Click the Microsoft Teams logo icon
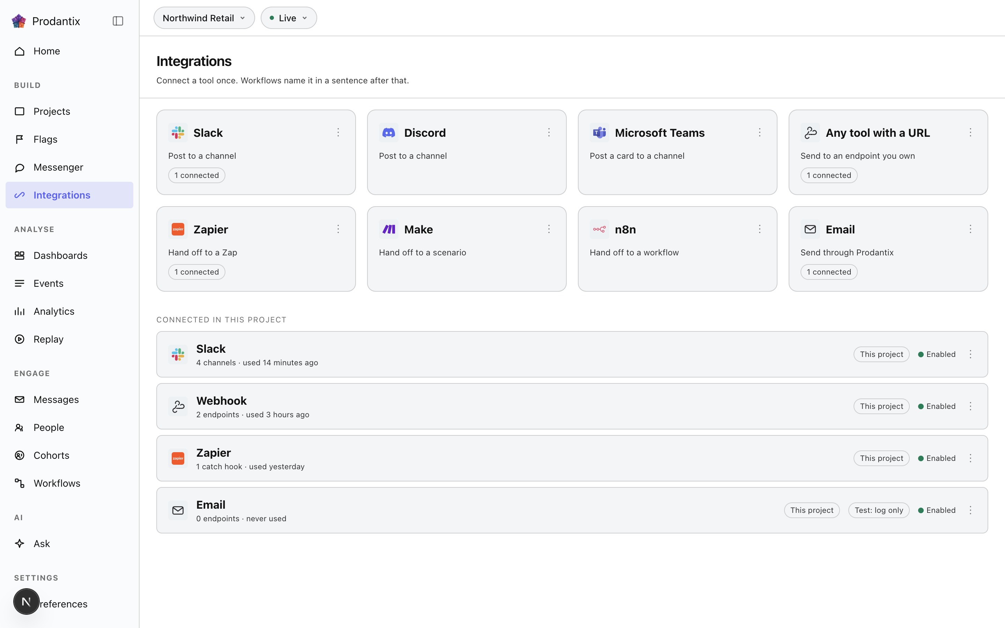Screen dimensions: 1005x628 click(x=599, y=133)
